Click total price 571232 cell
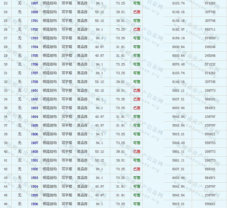227x208 pixels. tap(209, 64)
